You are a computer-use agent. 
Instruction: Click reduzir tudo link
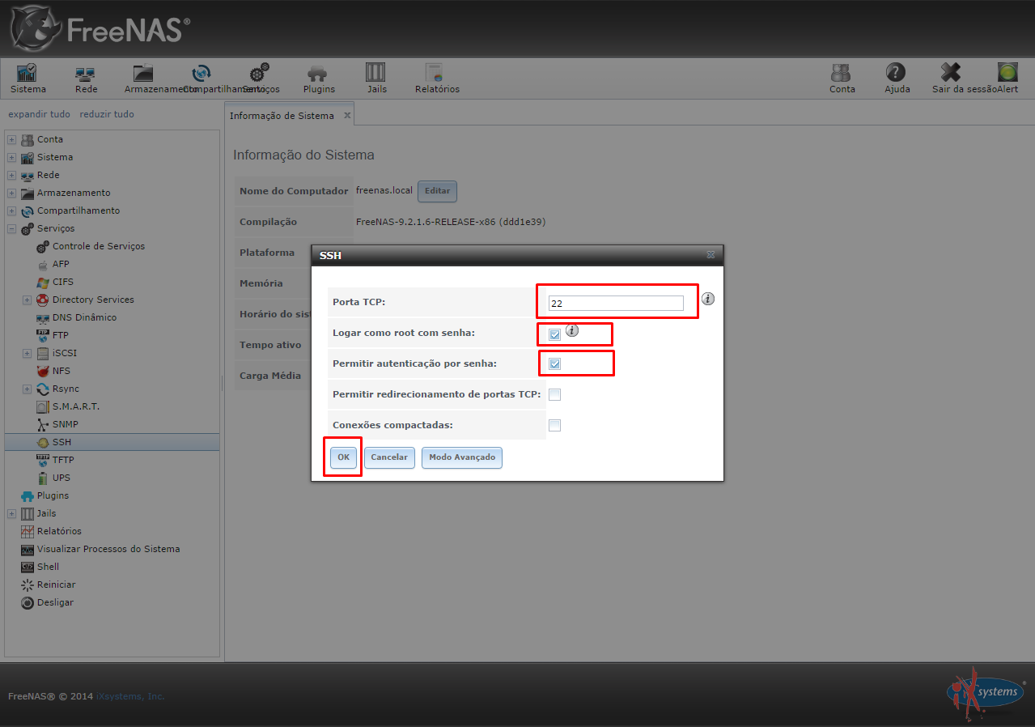click(x=107, y=114)
